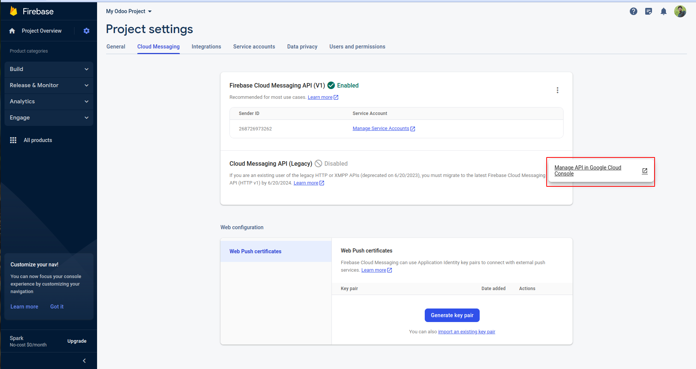
Task: Click the Firebase logo icon
Action: [x=14, y=11]
